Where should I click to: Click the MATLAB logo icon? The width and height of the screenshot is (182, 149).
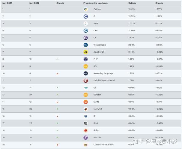coord(86,109)
